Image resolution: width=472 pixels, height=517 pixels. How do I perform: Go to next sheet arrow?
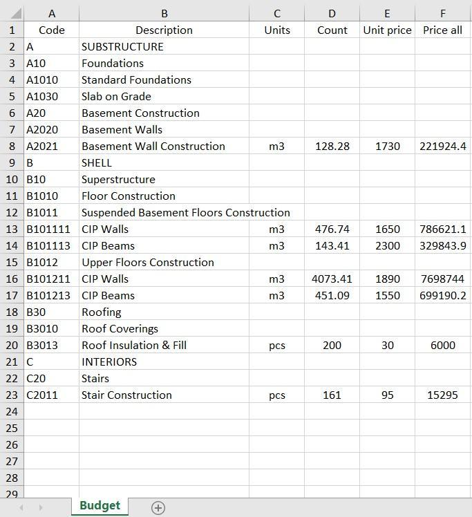click(x=41, y=507)
